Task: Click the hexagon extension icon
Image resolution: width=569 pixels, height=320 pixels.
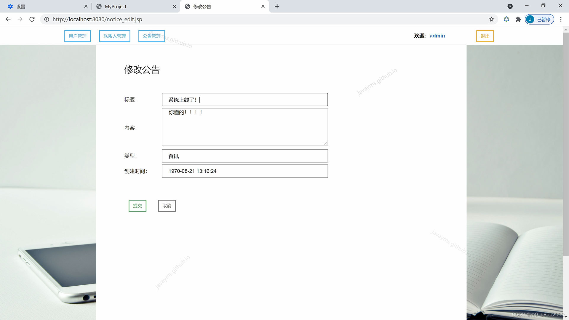Action: (x=506, y=19)
